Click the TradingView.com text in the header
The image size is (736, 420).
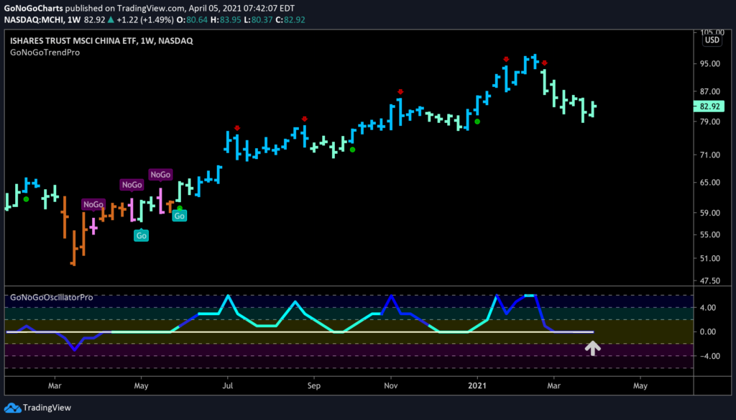[150, 8]
